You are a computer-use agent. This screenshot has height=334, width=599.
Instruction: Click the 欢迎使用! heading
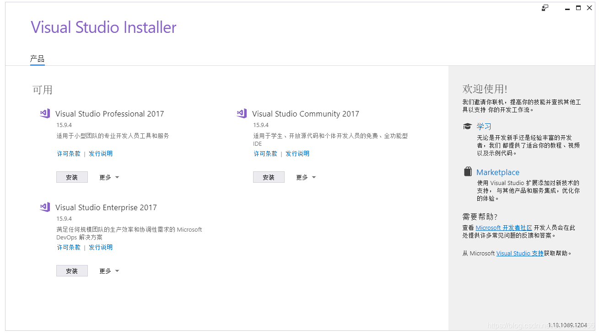(x=485, y=89)
